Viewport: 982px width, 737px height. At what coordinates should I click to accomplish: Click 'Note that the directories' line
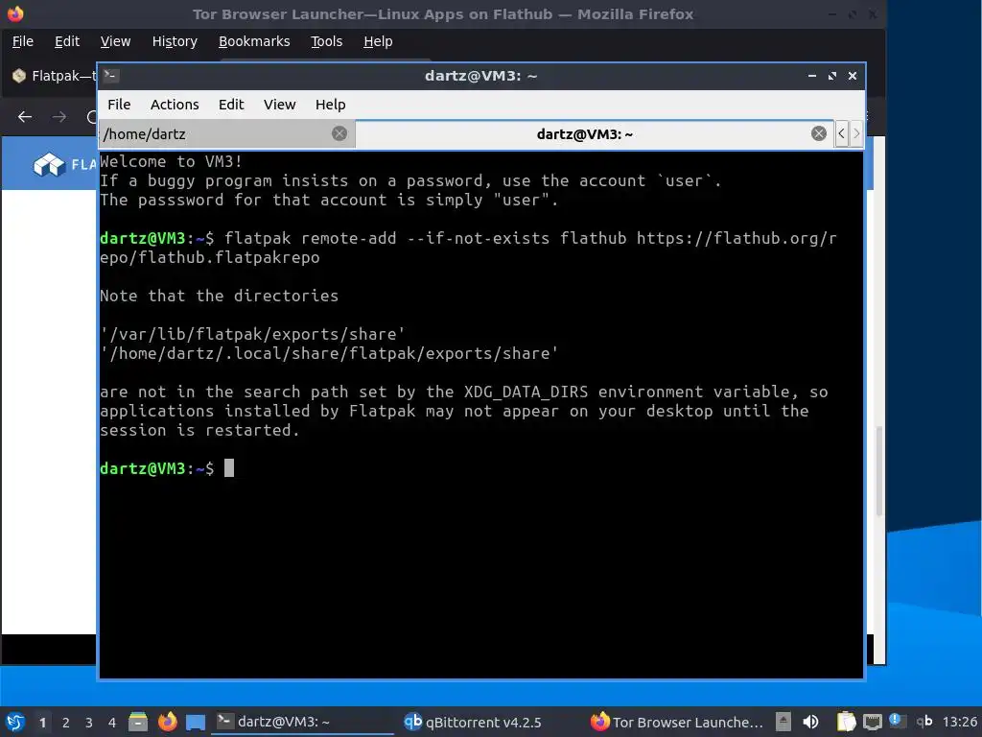(x=220, y=296)
